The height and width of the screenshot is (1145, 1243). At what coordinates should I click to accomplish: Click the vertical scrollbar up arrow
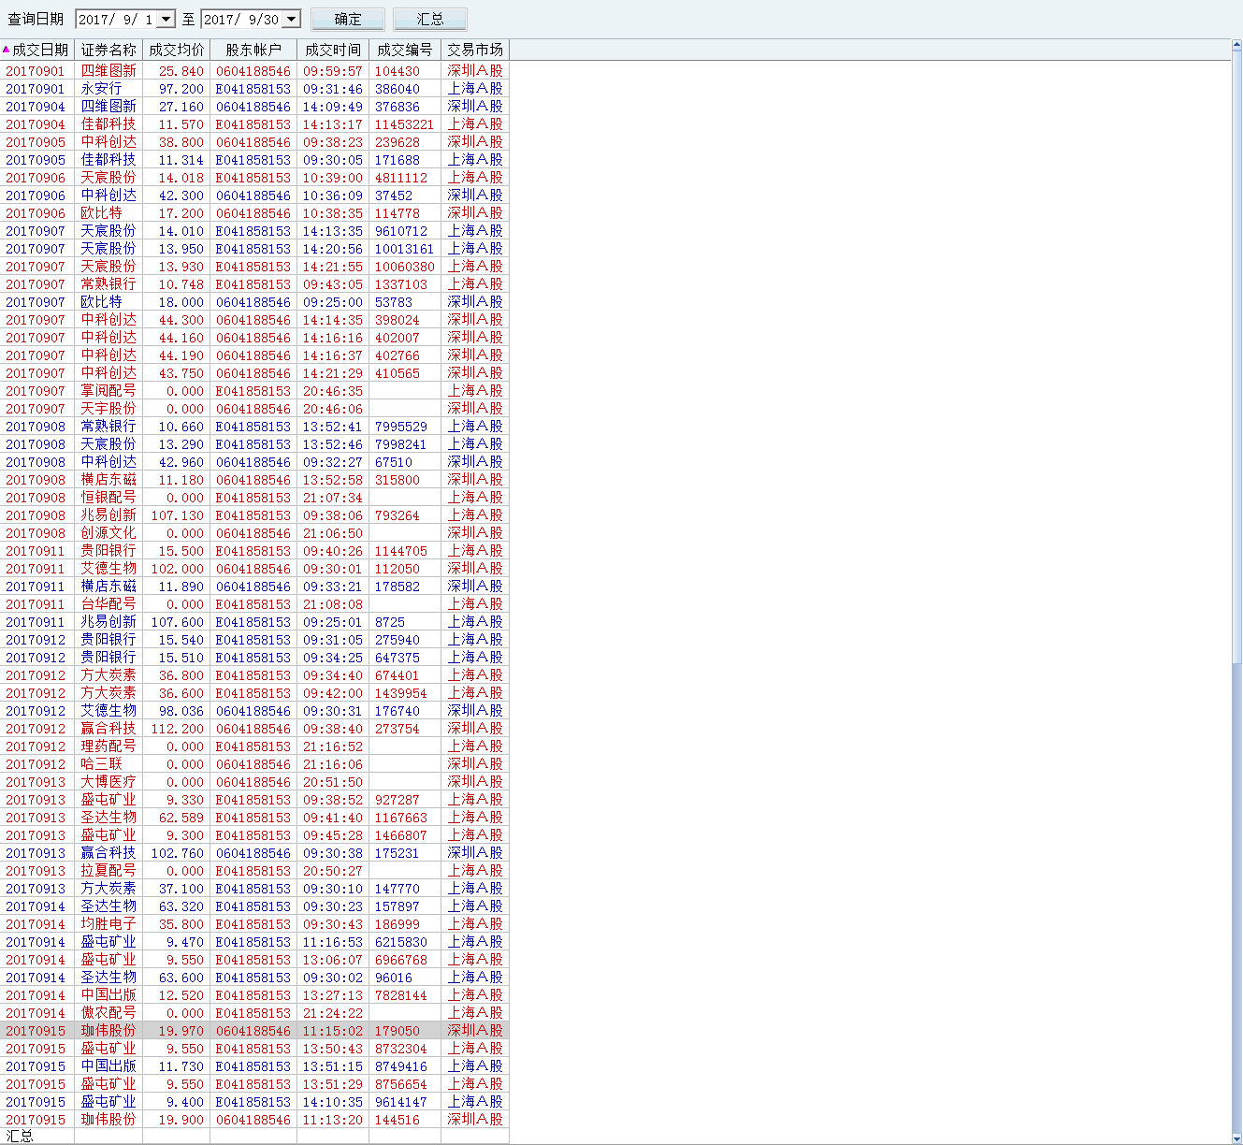pos(1236,45)
